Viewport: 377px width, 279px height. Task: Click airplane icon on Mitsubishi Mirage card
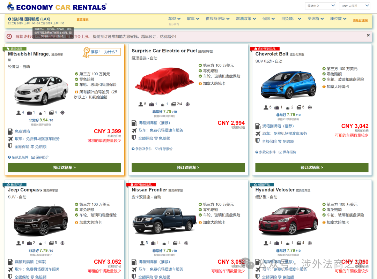click(x=10, y=139)
